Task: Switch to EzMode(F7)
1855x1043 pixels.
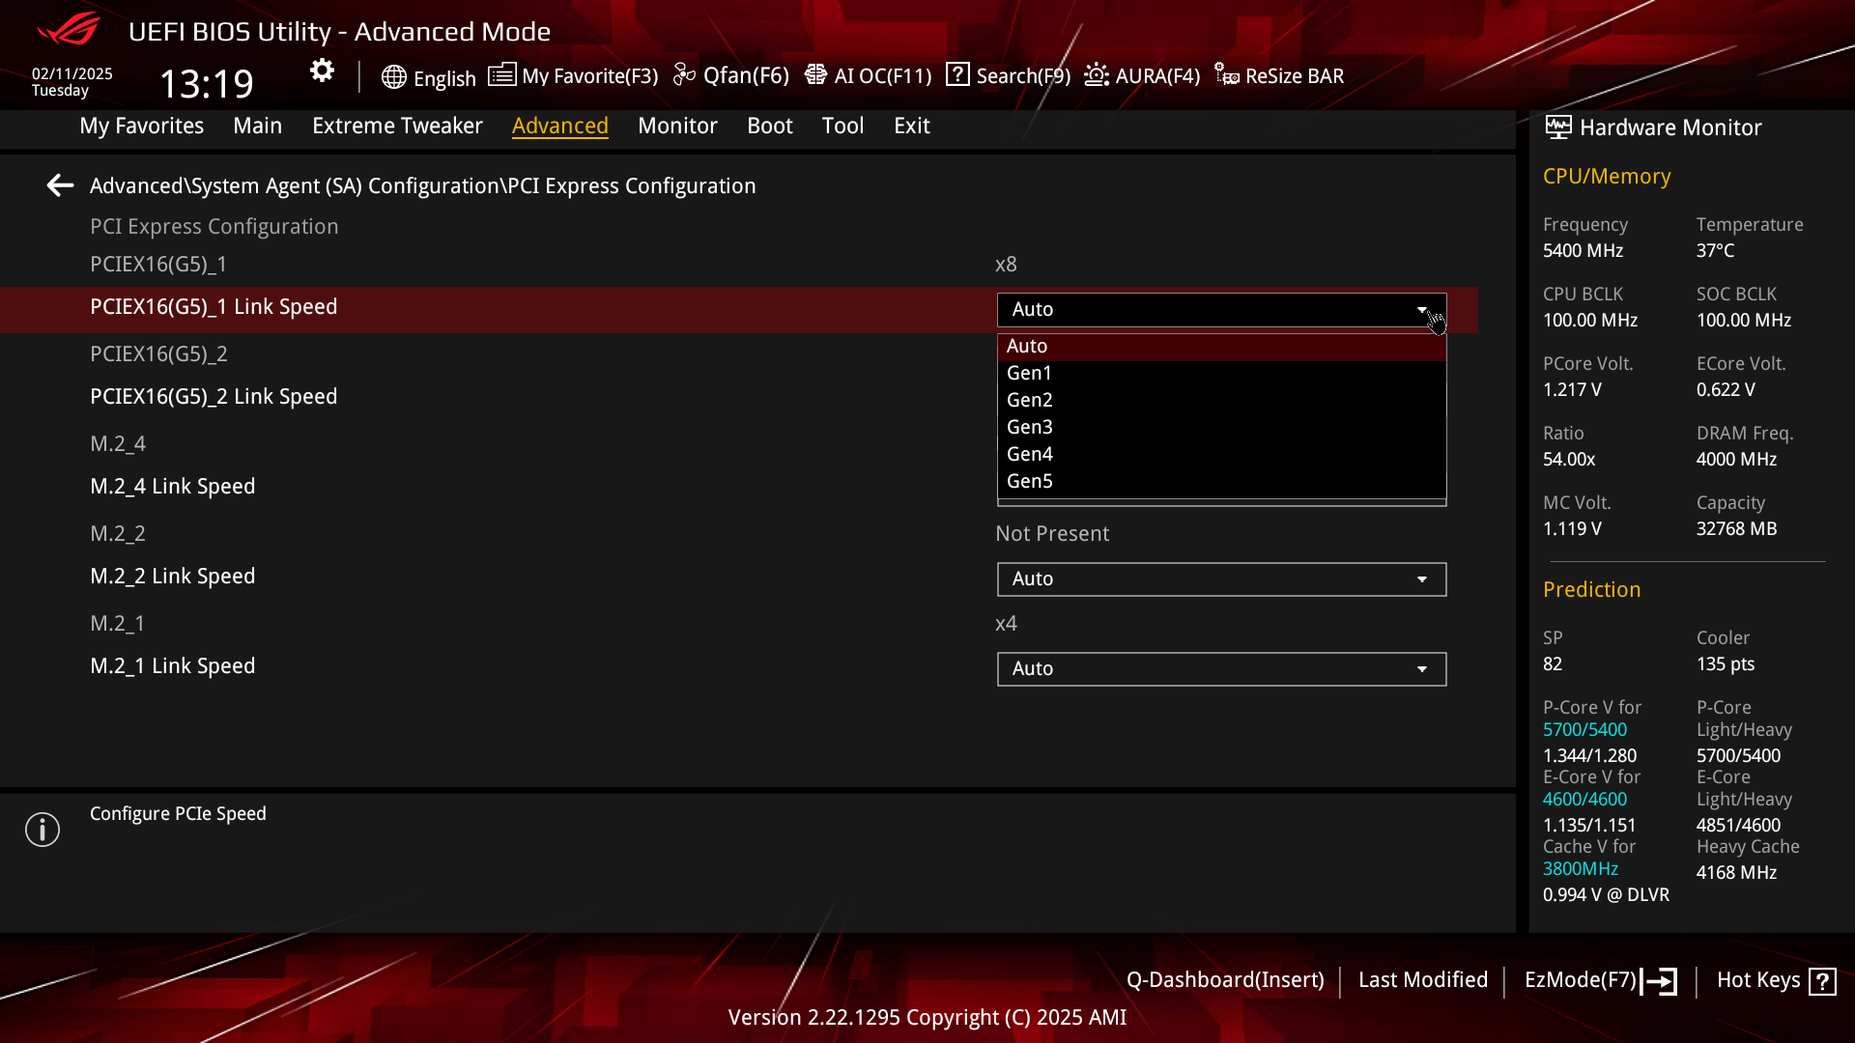Action: pos(1600,980)
